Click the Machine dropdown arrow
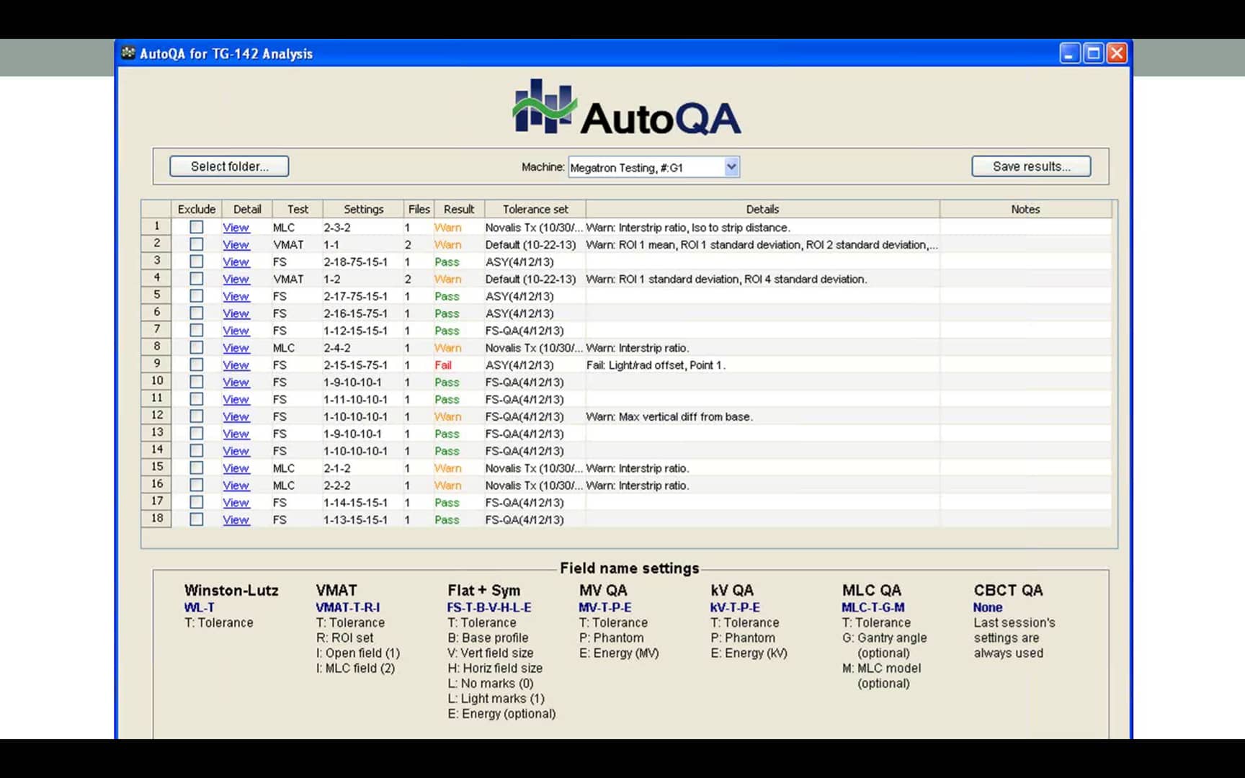Viewport: 1245px width, 778px height. [x=730, y=166]
